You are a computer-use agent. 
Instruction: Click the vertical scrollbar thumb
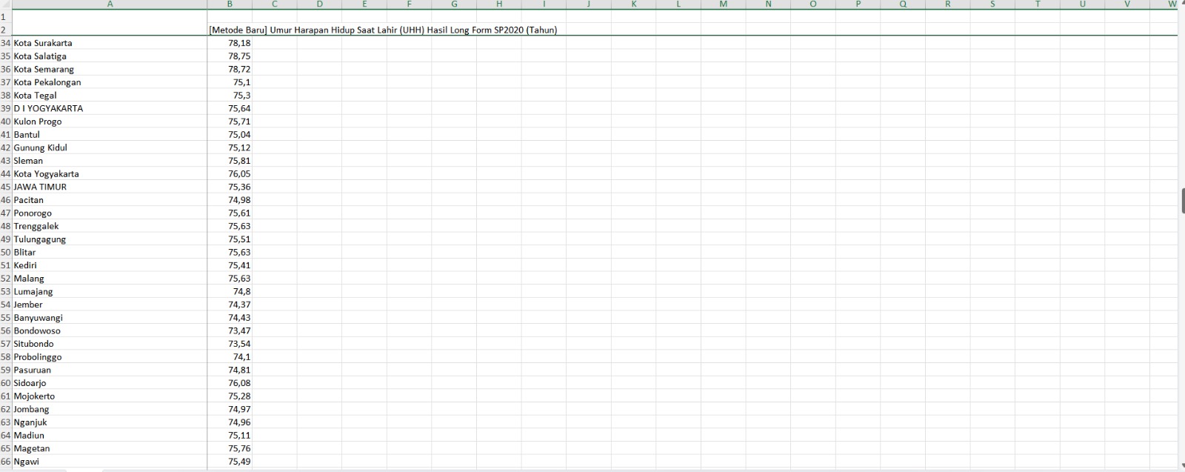pyautogui.click(x=1183, y=201)
